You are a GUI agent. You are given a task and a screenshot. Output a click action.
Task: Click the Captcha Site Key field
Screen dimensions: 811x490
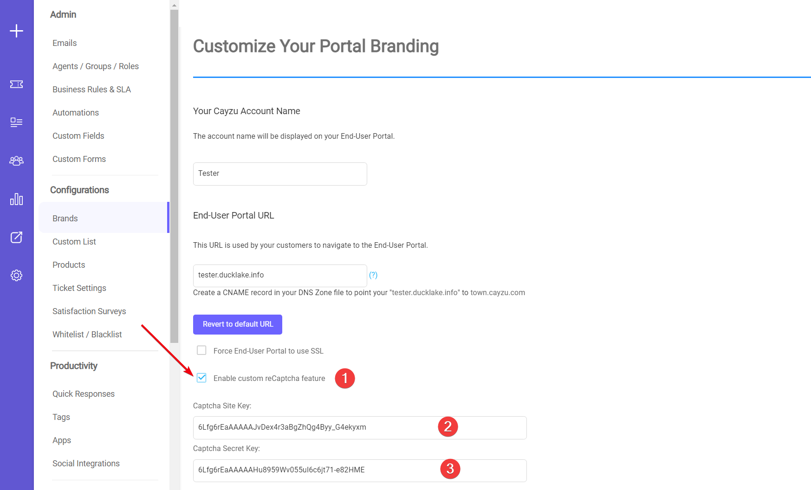tap(360, 428)
